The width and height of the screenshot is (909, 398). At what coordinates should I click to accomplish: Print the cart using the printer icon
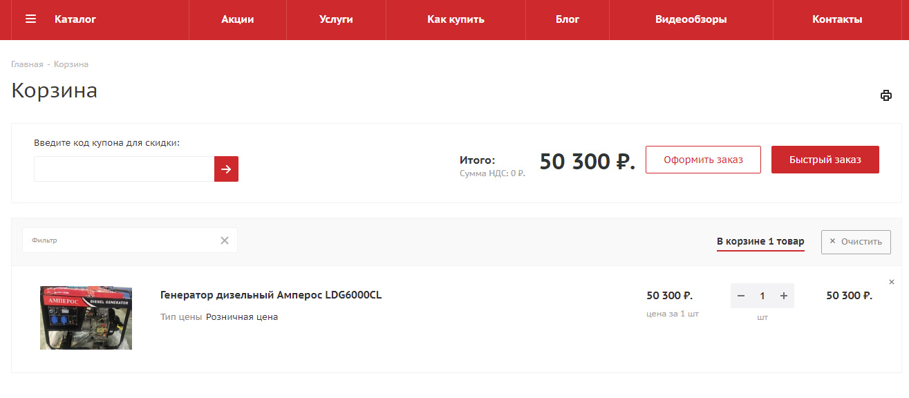[x=885, y=95]
